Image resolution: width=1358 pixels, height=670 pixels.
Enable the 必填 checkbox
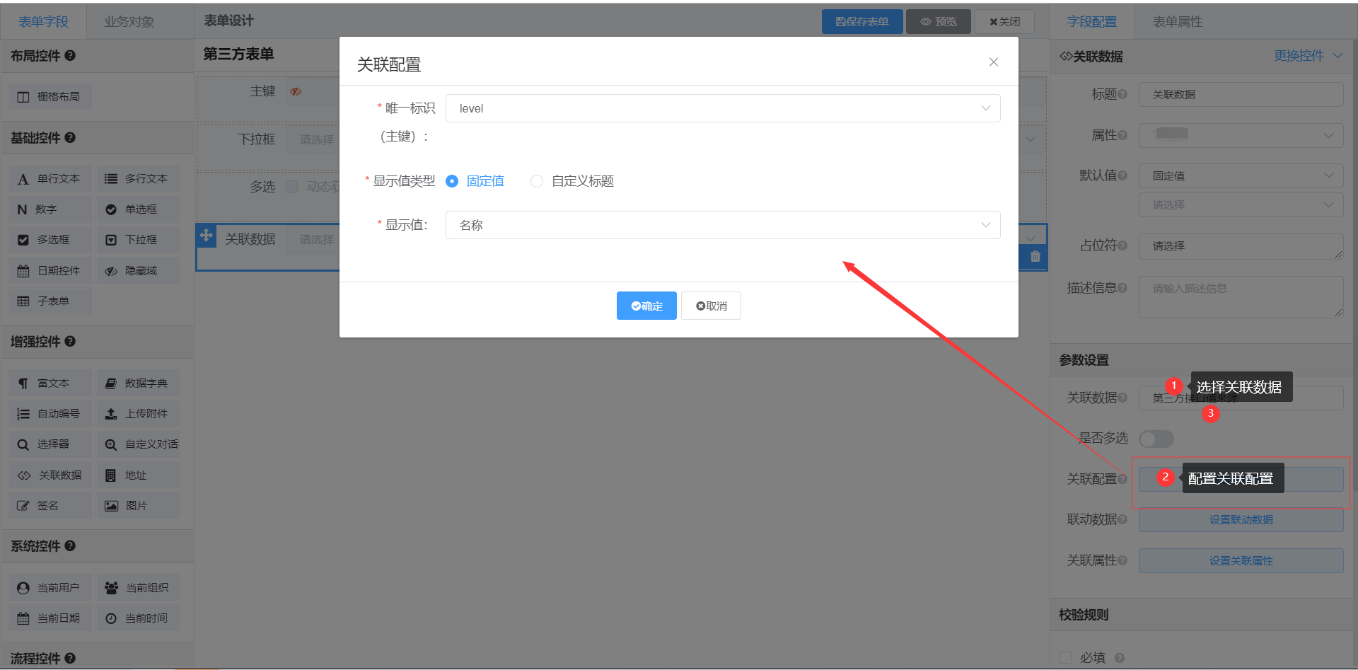coord(1066,658)
